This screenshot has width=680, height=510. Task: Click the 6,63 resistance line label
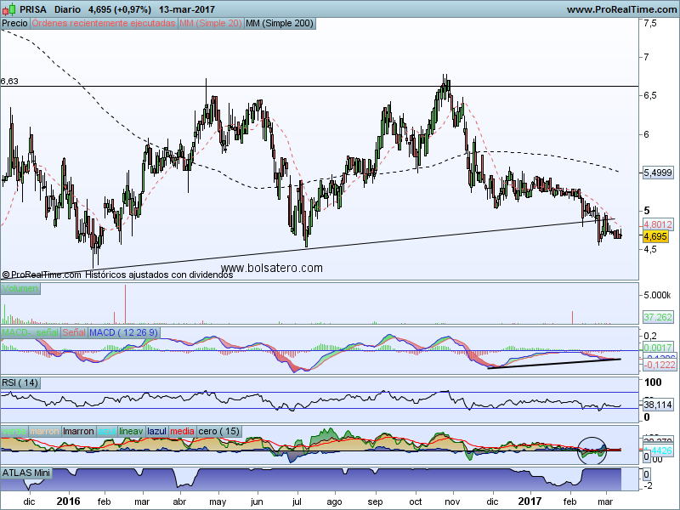coord(10,82)
